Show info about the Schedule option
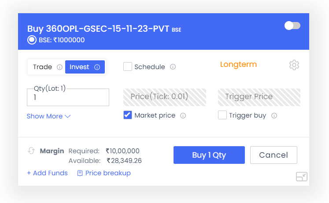 point(173,67)
